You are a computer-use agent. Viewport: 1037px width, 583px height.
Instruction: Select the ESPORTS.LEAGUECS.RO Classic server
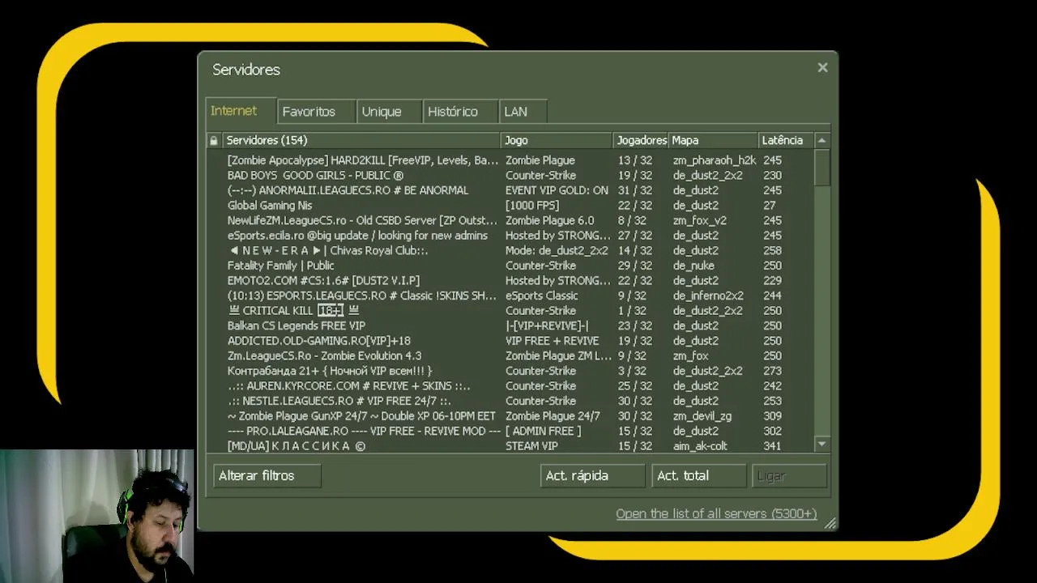click(x=510, y=296)
